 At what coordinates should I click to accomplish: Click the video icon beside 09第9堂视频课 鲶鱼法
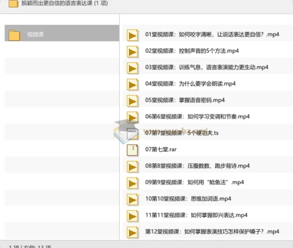(x=132, y=183)
